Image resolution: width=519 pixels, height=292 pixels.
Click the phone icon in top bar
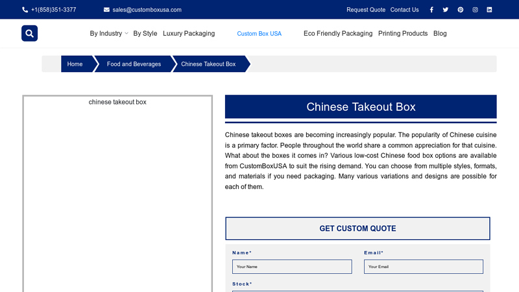tap(25, 10)
